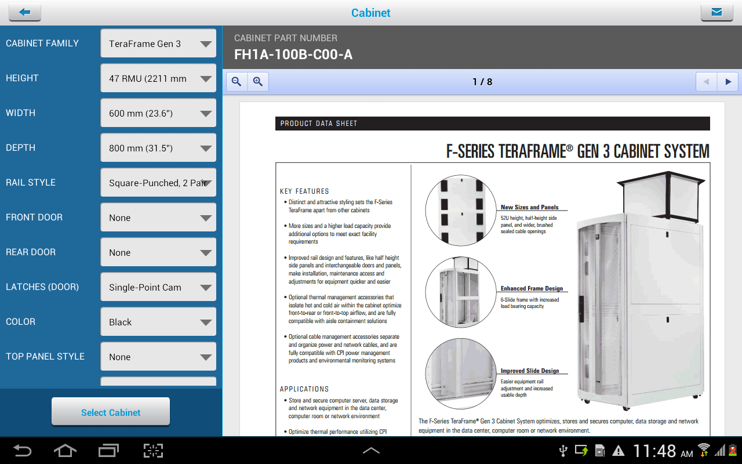Tap the HEIGHT label
Screen dimensions: 742x464
coord(22,78)
